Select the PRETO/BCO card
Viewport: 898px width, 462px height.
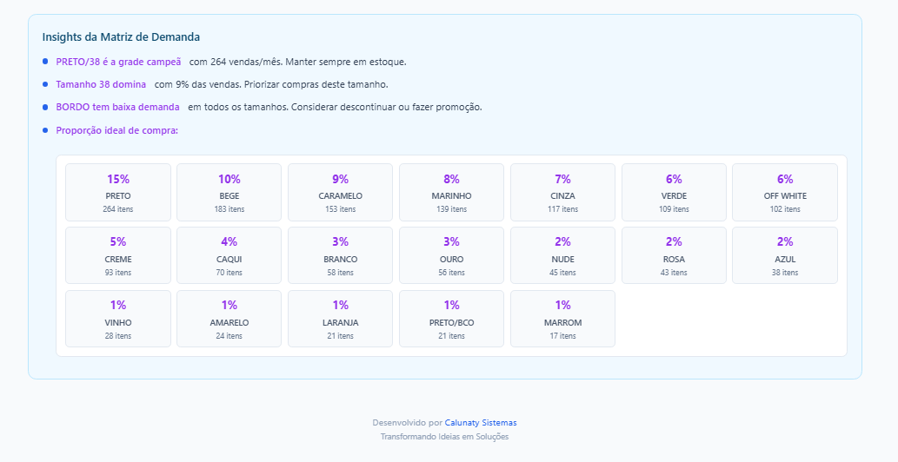pos(451,319)
